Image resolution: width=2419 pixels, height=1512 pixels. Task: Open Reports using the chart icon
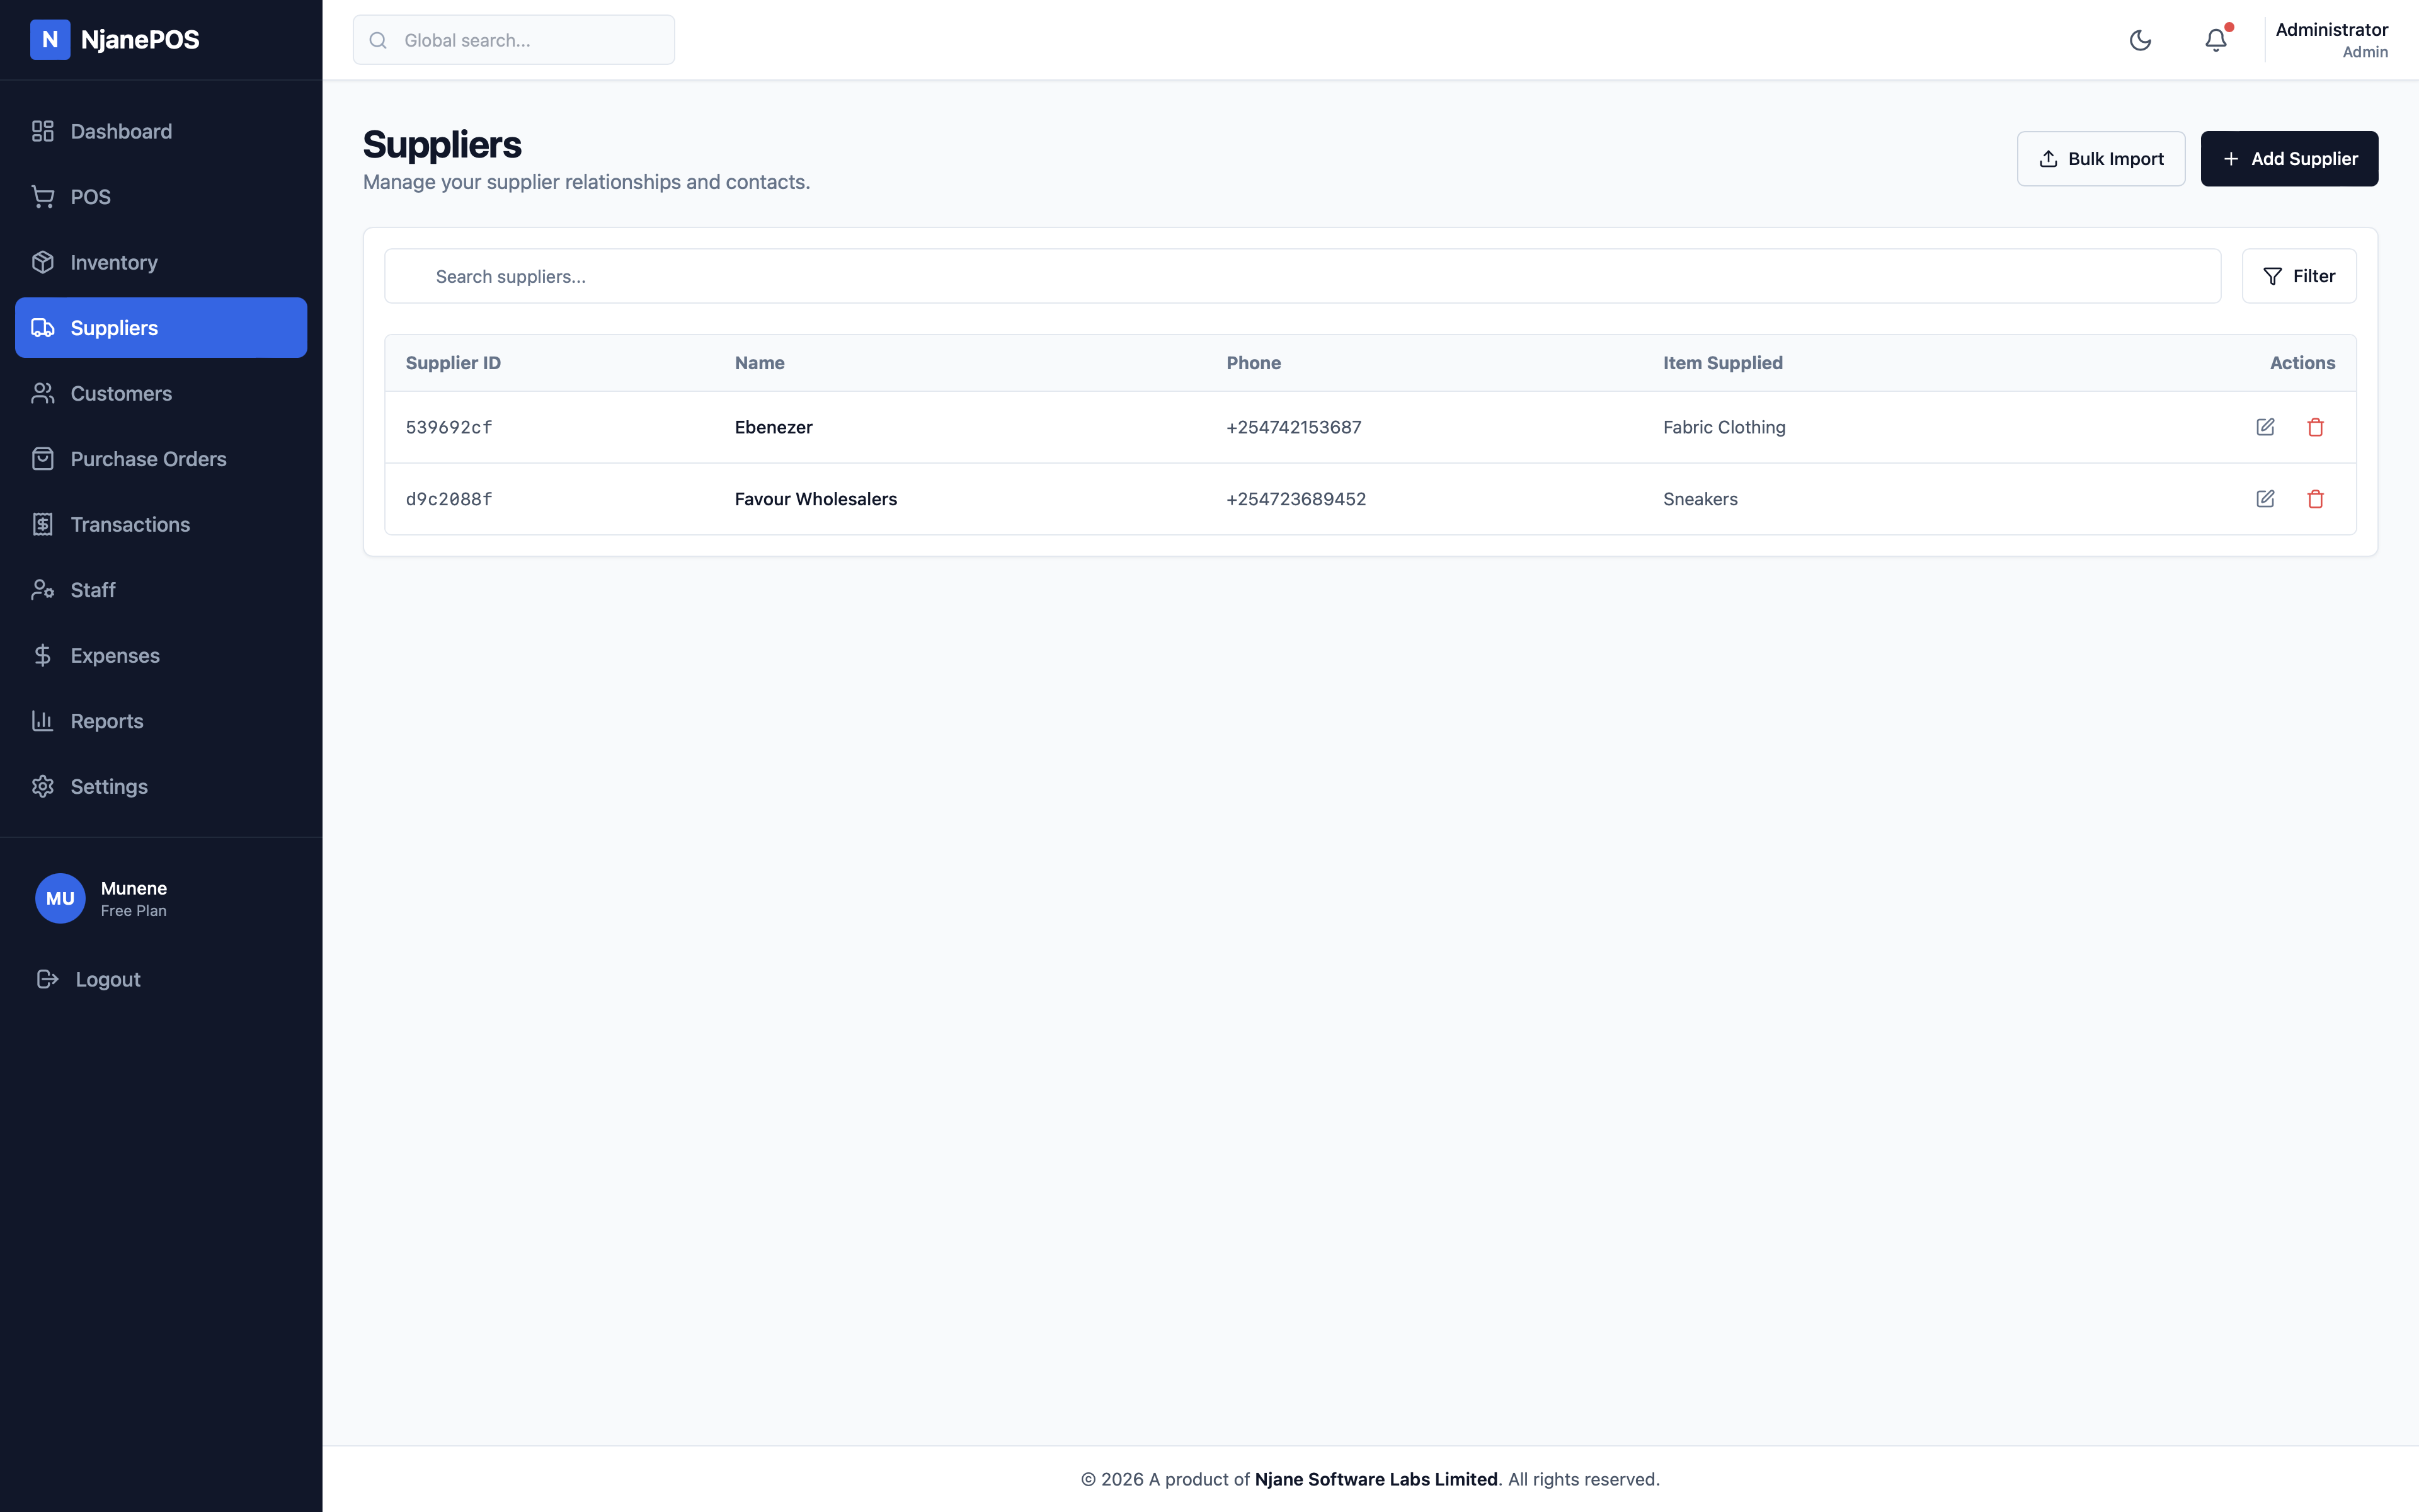[43, 720]
